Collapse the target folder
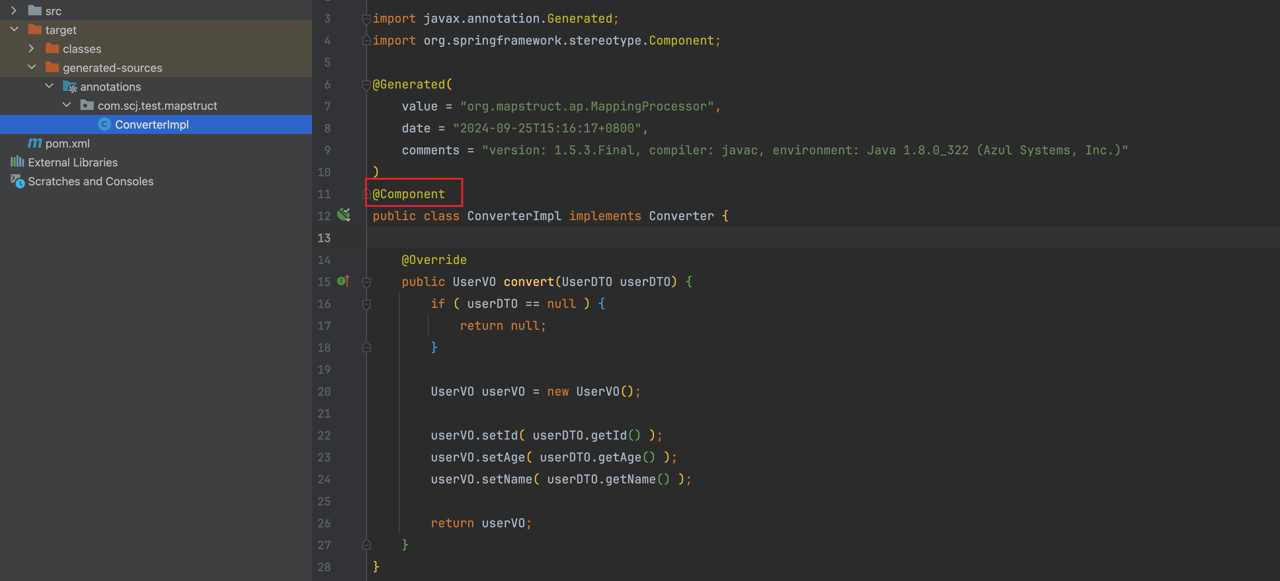The height and width of the screenshot is (581, 1280). coord(14,29)
